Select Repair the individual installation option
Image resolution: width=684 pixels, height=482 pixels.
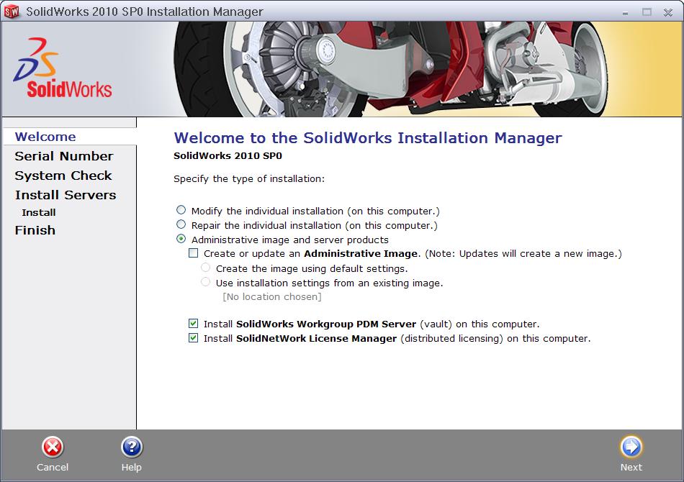(181, 225)
